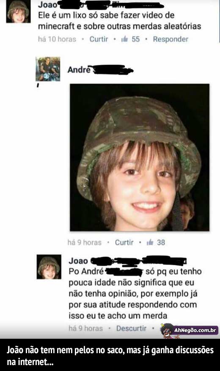Image resolution: width=220 pixels, height=371 pixels.
Task: Click thumbs-up icon beside 38
Action: click(150, 242)
